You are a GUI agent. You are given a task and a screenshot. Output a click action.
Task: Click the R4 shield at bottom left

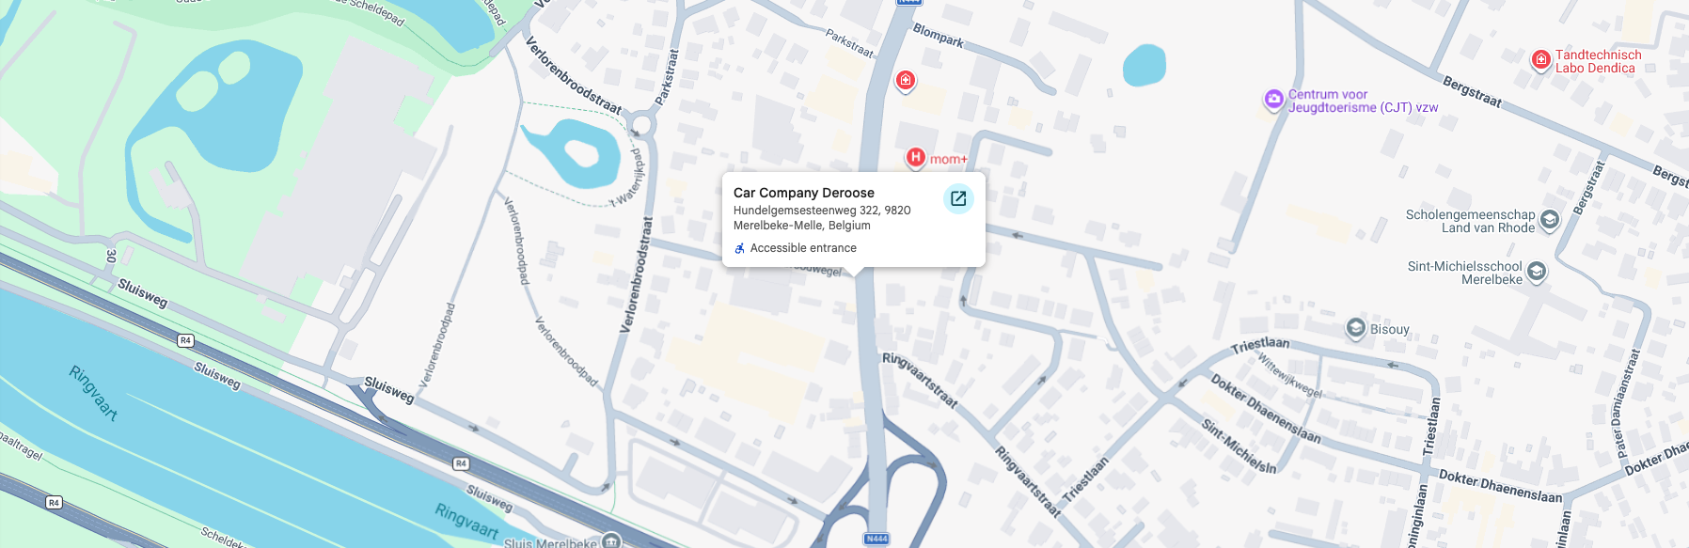54,503
